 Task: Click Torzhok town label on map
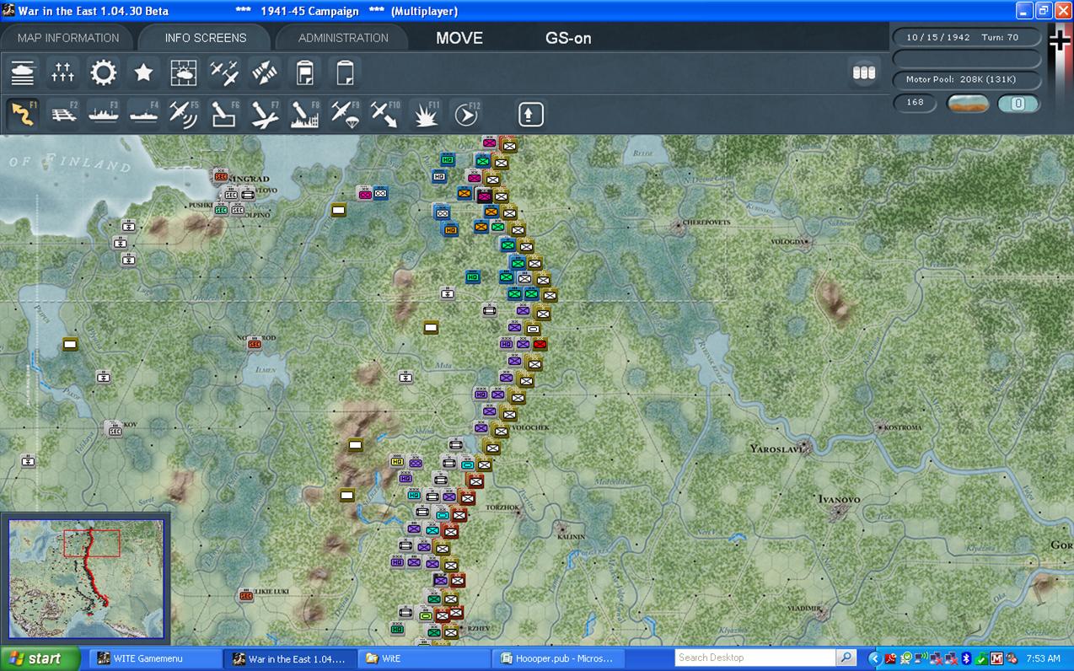coord(503,507)
